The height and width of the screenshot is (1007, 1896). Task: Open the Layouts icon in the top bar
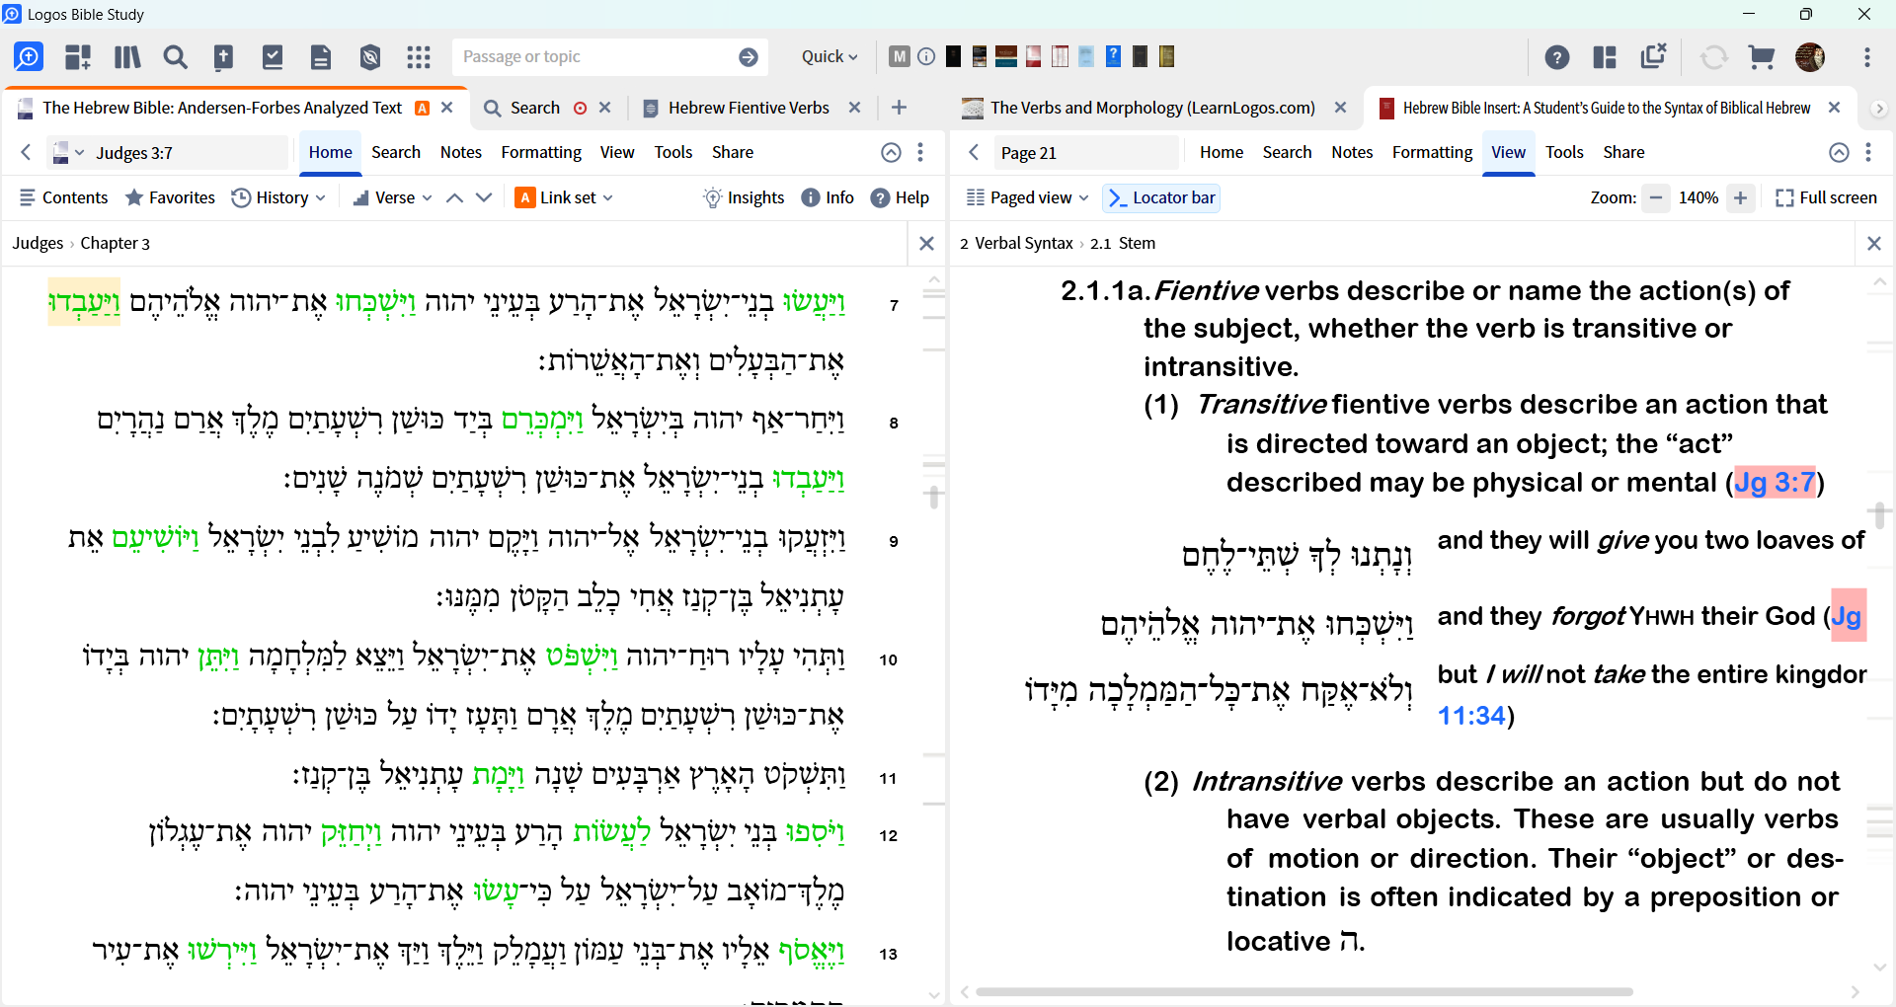1605,57
